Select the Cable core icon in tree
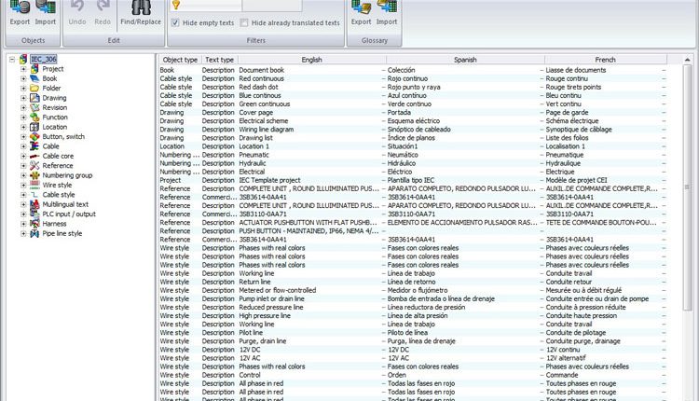The image size is (699, 401). click(34, 156)
